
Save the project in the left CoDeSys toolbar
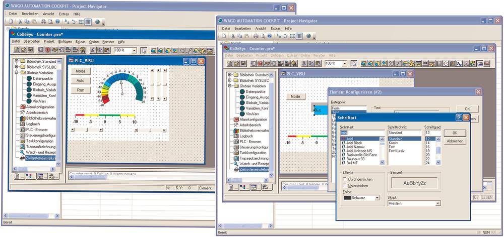tap(31, 50)
